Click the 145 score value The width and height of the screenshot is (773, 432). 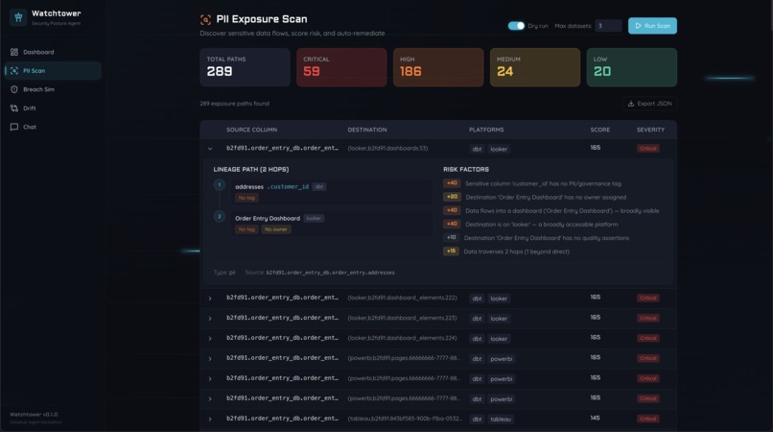pyautogui.click(x=595, y=419)
